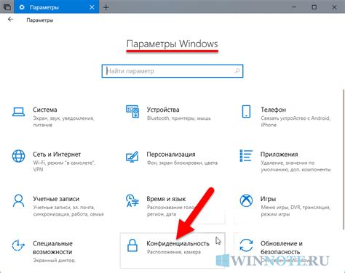The image size is (345, 273).
Task: Open the Учетные записи person icon
Action: [x=18, y=201]
